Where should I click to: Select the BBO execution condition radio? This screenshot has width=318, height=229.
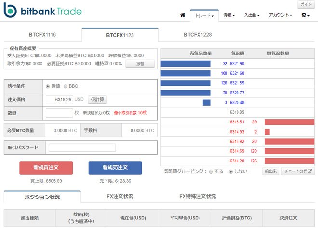[66, 86]
